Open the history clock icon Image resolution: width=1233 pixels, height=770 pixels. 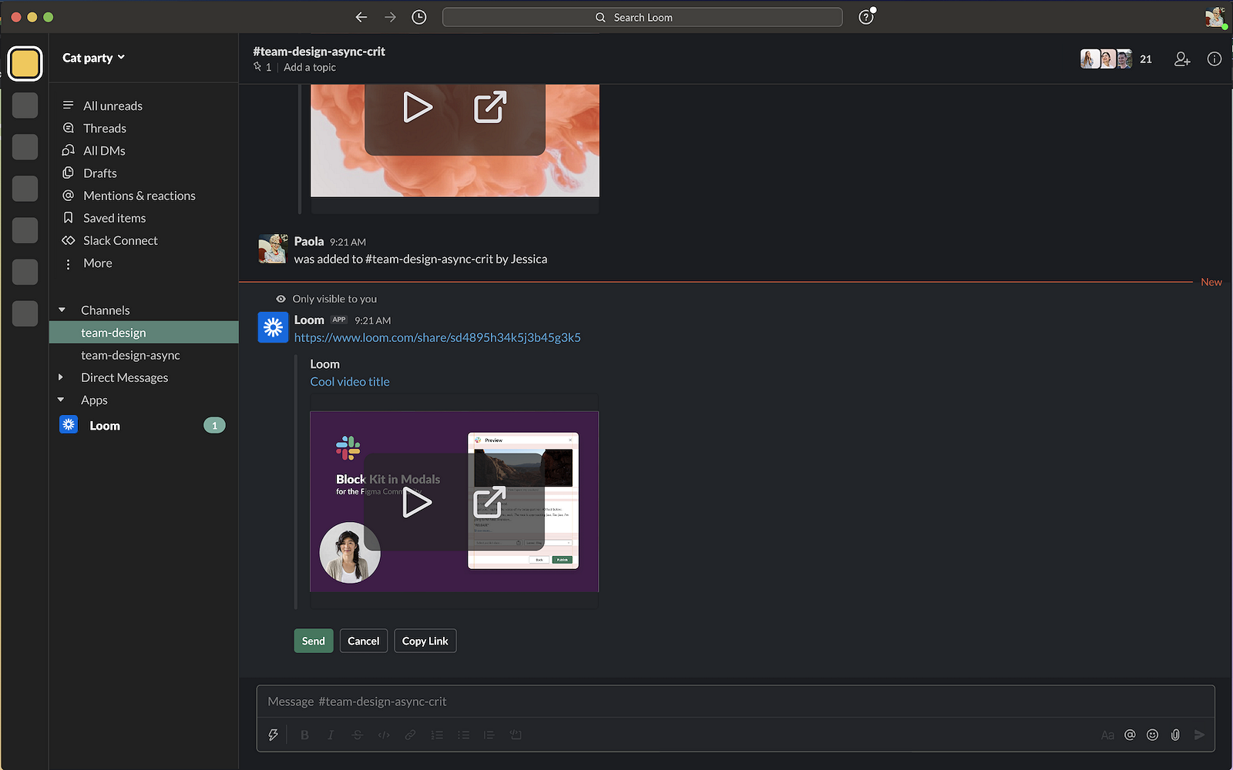(x=419, y=17)
